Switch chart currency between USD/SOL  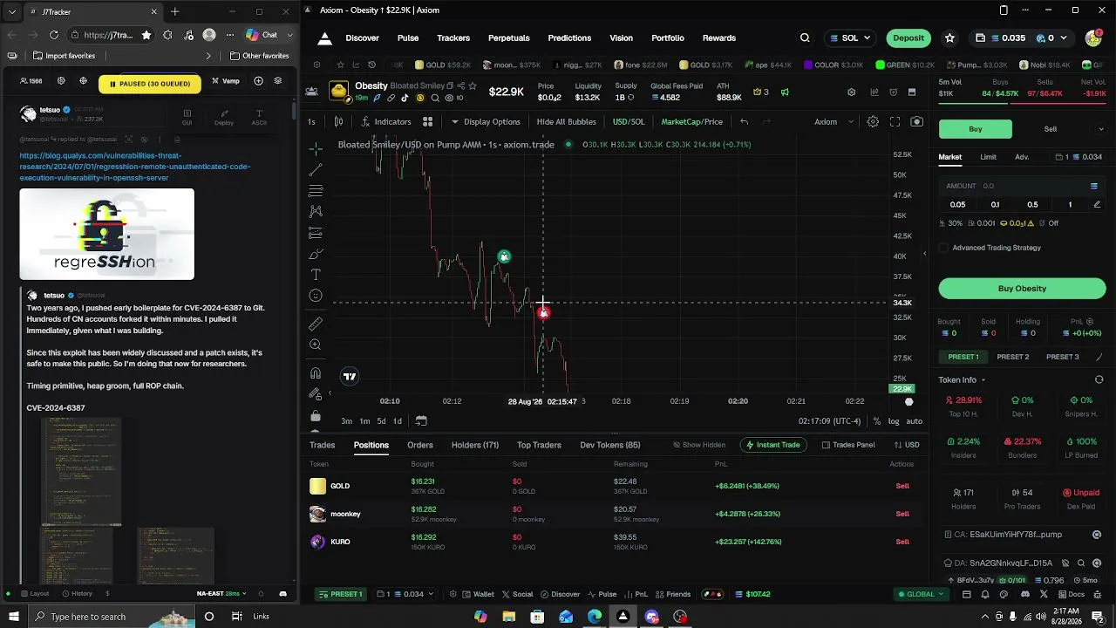[629, 122]
